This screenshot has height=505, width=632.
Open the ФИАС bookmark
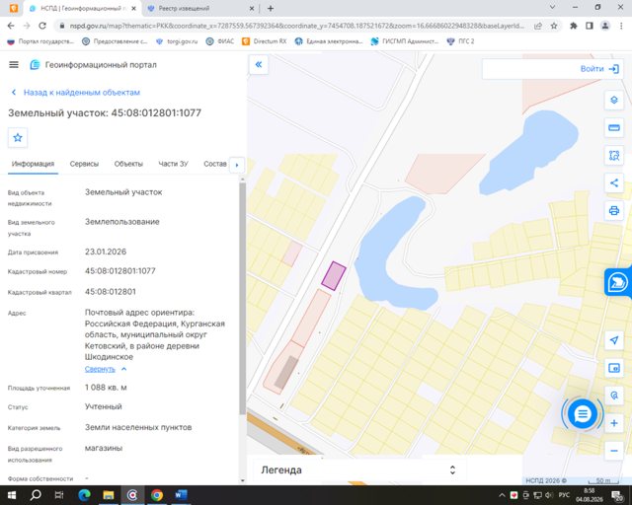(x=219, y=41)
